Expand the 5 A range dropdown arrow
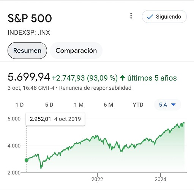Image resolution: width=194 pixels, height=190 pixels. coord(173,104)
